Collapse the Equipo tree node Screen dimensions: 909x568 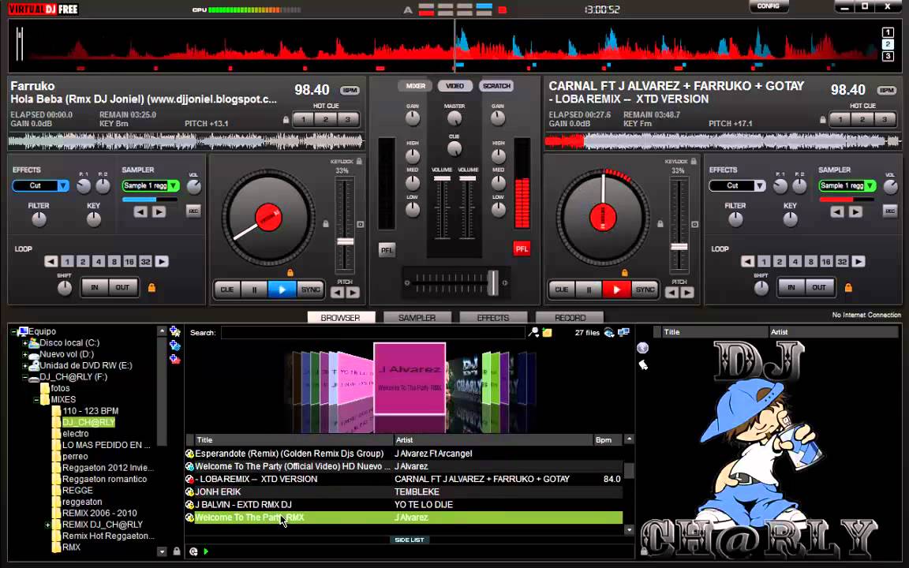point(13,332)
